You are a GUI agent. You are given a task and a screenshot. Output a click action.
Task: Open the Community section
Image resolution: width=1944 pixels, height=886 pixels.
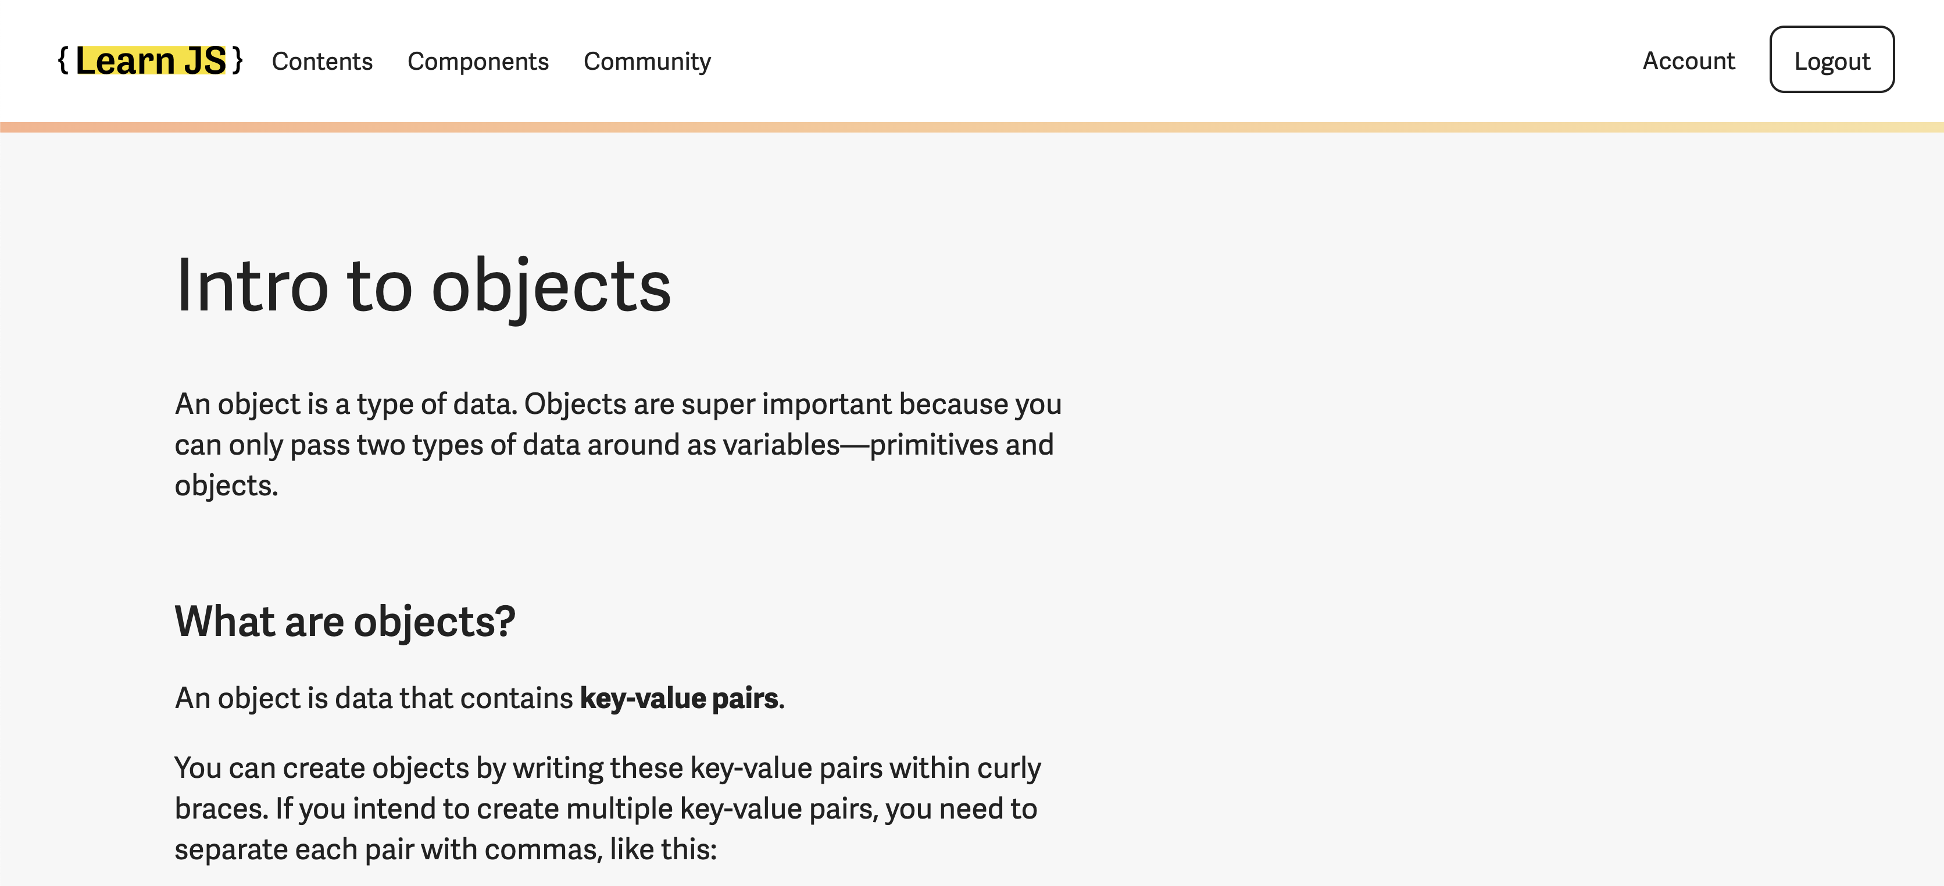tap(647, 61)
